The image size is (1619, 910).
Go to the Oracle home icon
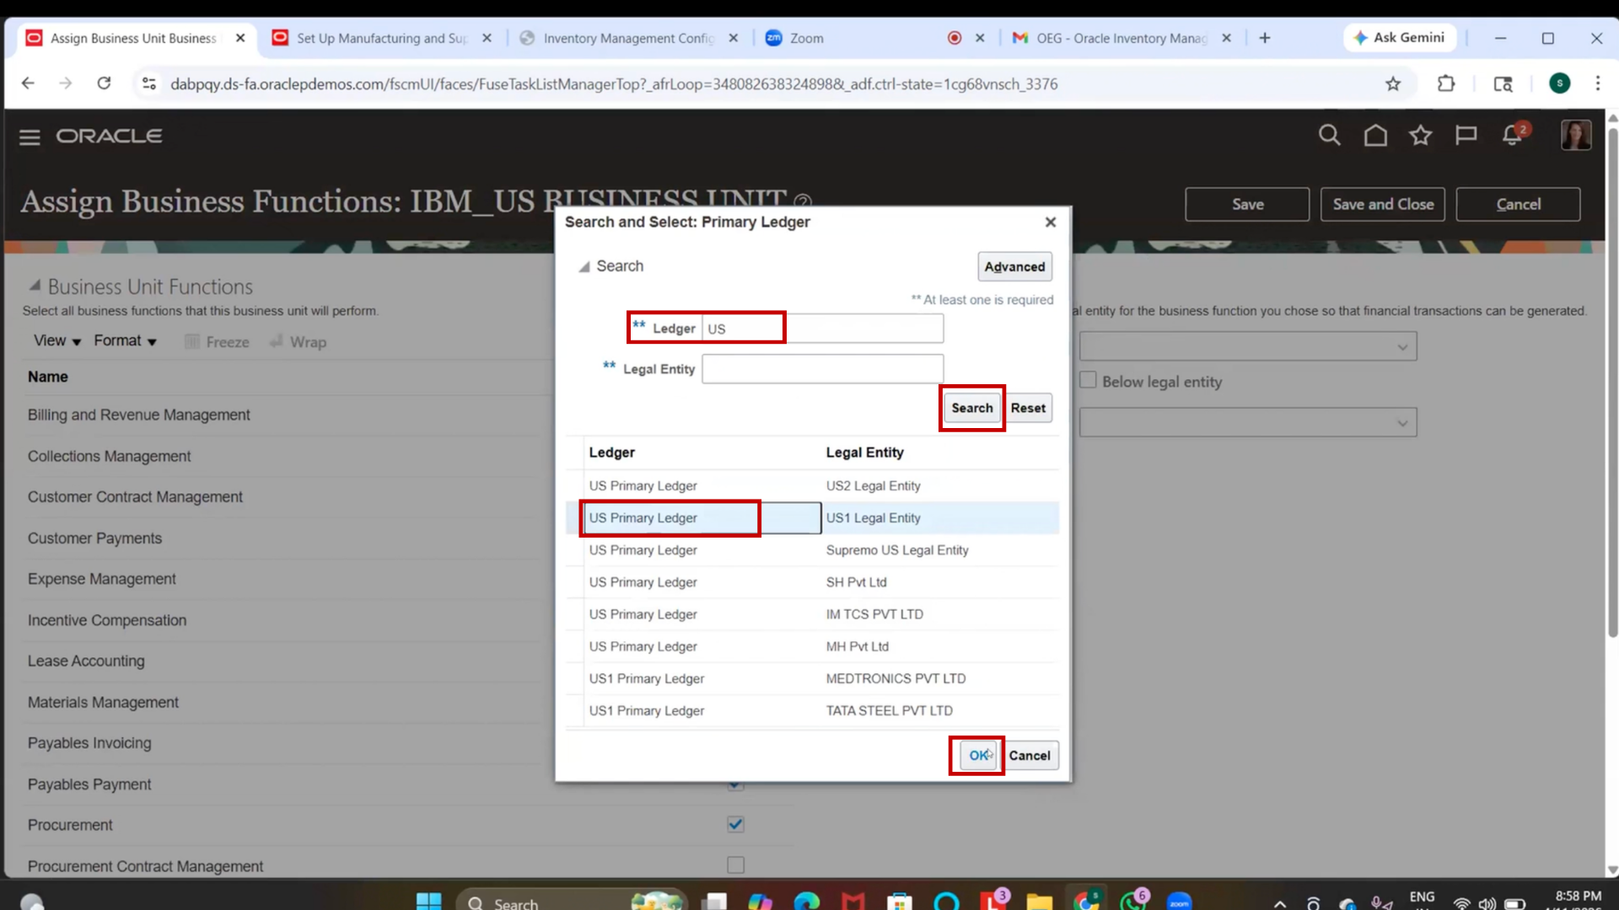[1375, 135]
